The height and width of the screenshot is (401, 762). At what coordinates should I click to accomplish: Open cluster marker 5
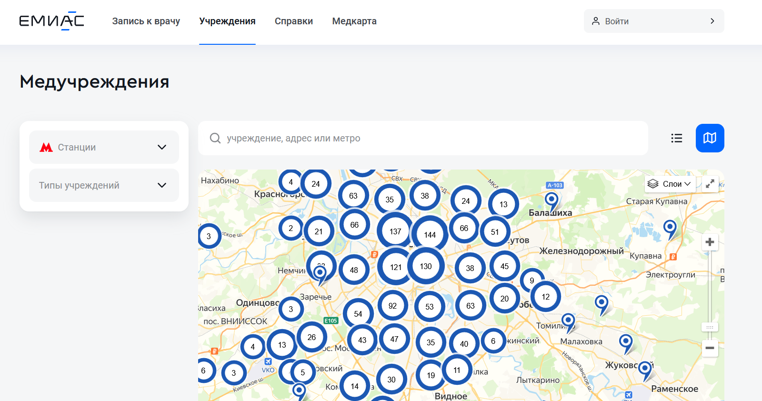point(302,372)
